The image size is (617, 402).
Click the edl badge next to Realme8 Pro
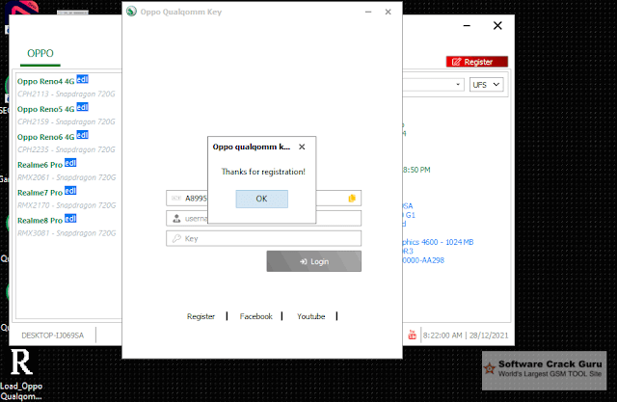tap(70, 218)
